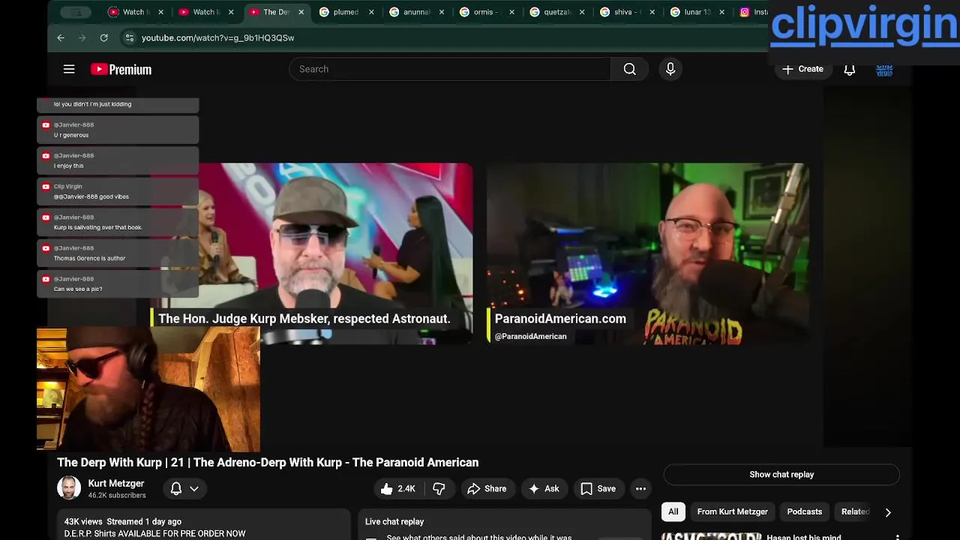The width and height of the screenshot is (960, 540).
Task: View site information icon in address bar
Action: click(x=129, y=37)
